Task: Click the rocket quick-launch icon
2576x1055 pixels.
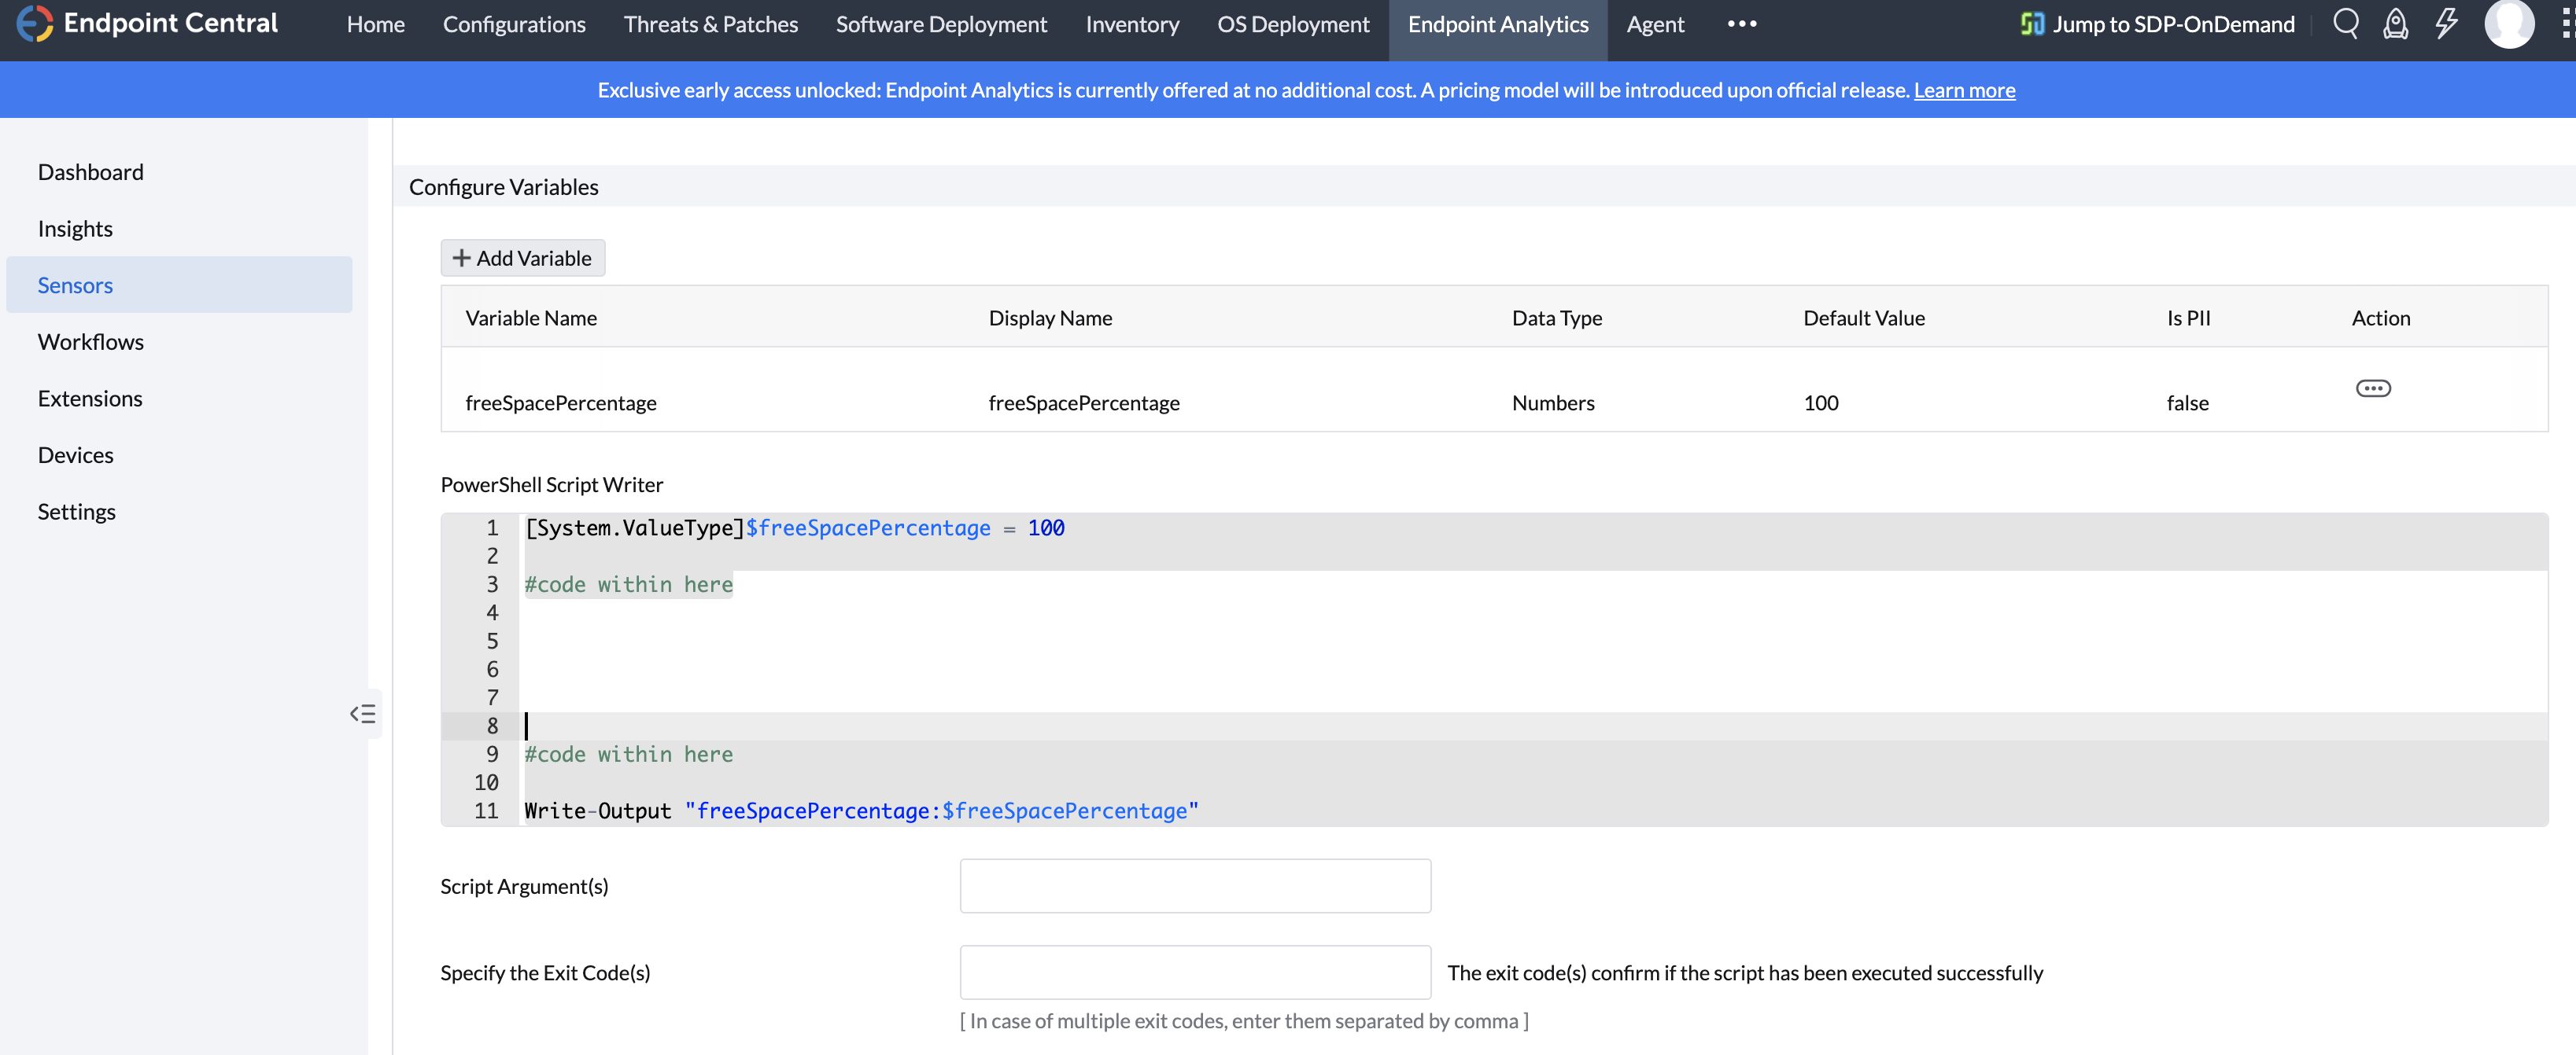Action: [2395, 24]
